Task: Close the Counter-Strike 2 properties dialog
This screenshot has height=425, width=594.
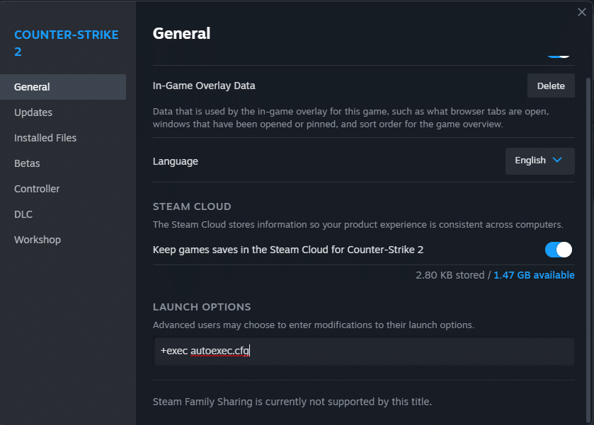Action: point(582,12)
